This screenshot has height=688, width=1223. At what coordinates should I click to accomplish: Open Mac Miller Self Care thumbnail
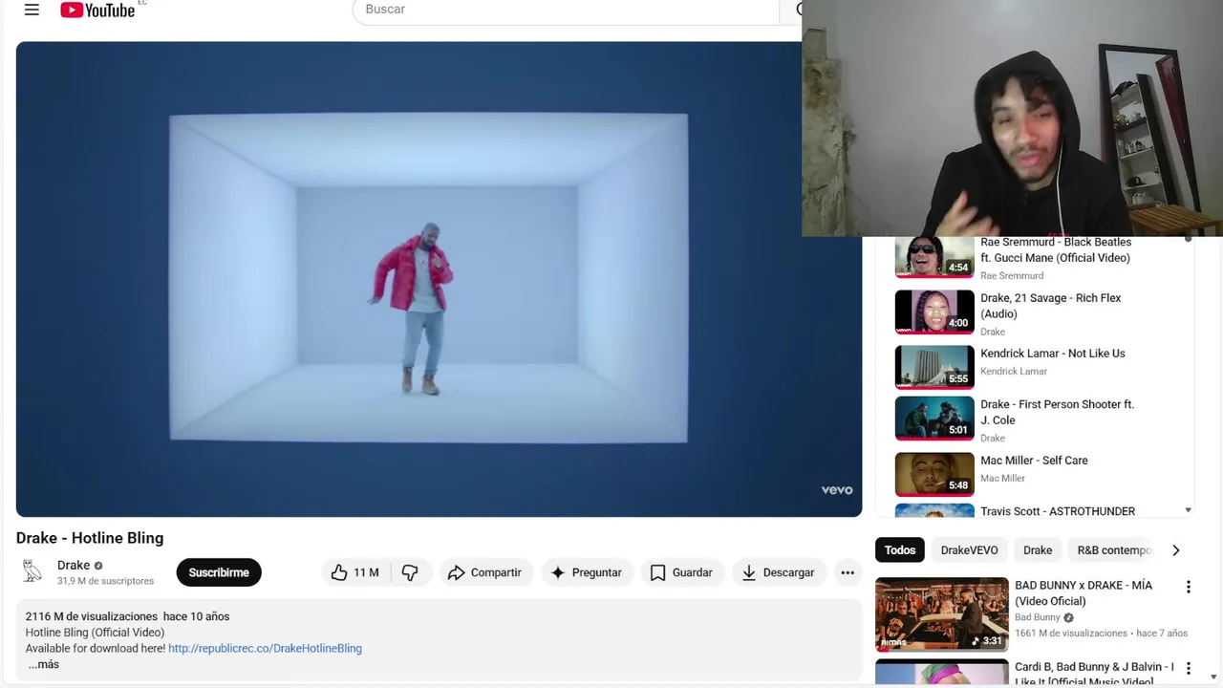tap(934, 474)
